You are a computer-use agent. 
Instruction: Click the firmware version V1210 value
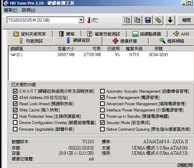pos(88,142)
